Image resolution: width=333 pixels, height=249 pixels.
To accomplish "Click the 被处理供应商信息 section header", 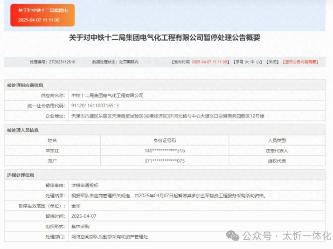I will point(25,85).
